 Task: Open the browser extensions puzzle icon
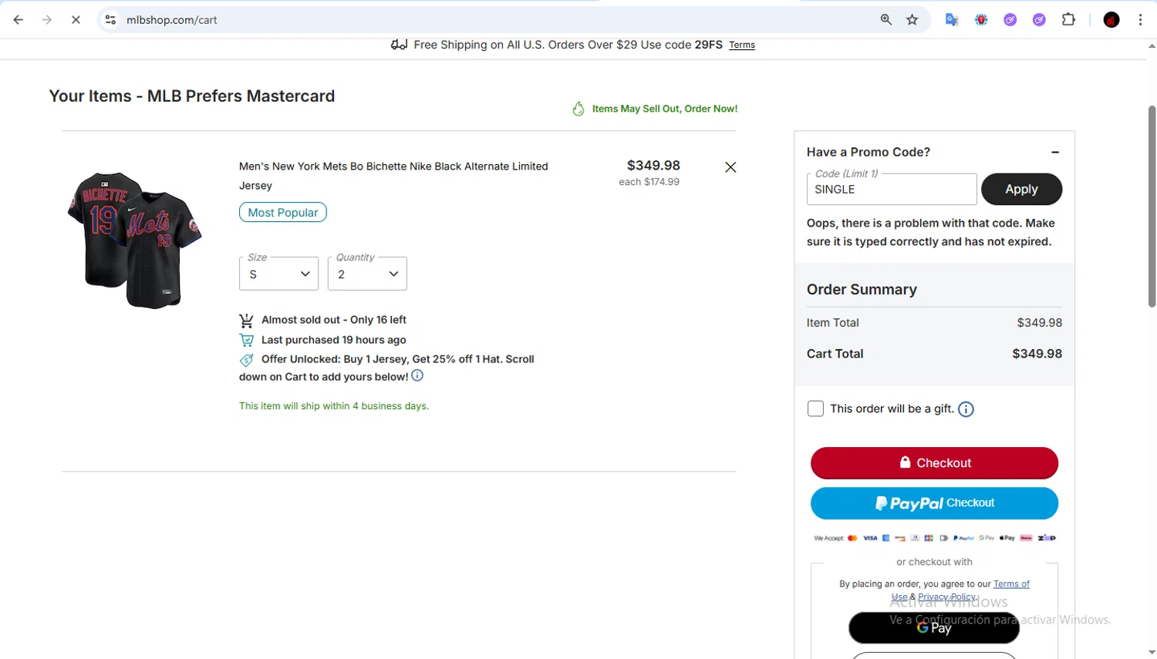coord(1068,20)
